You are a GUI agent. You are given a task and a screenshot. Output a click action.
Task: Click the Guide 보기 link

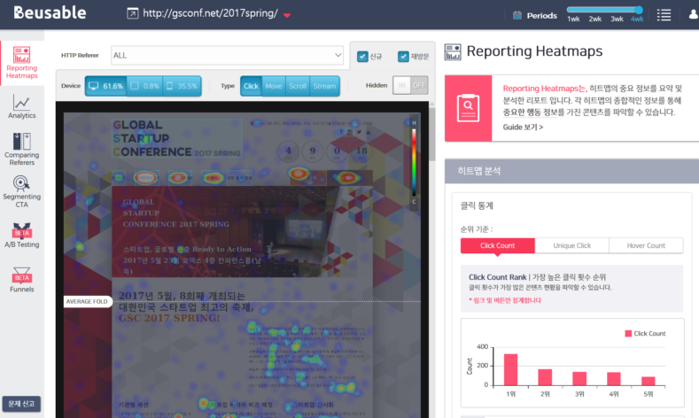pyautogui.click(x=523, y=127)
